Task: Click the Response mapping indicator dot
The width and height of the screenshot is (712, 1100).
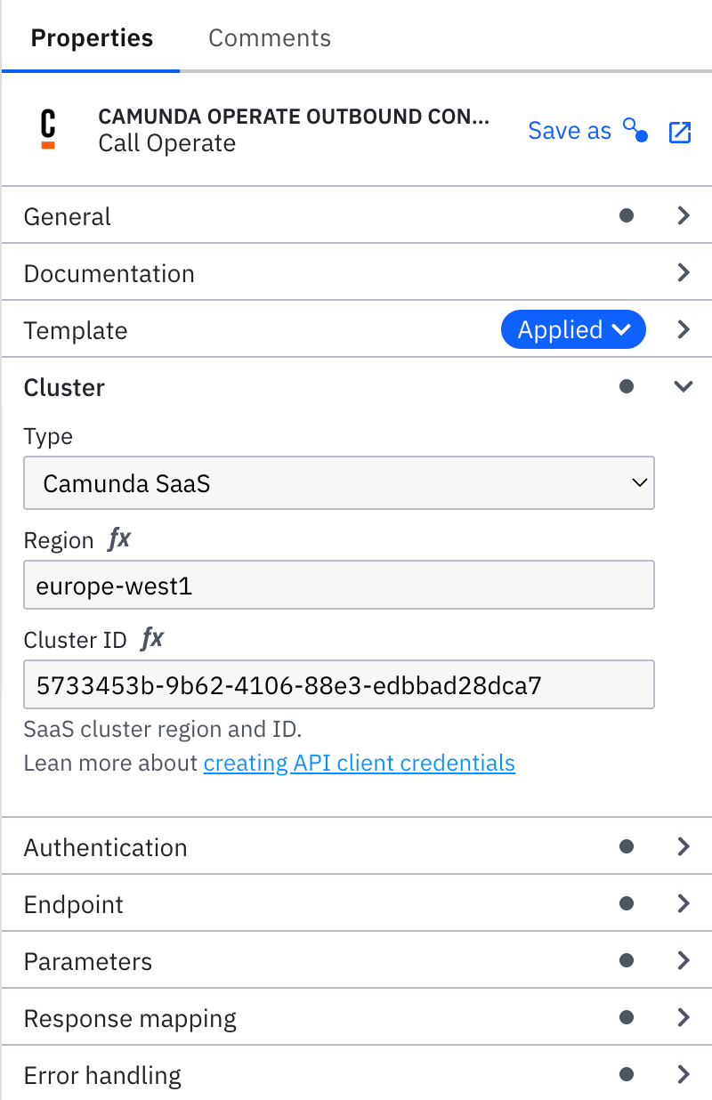Action: click(627, 1017)
